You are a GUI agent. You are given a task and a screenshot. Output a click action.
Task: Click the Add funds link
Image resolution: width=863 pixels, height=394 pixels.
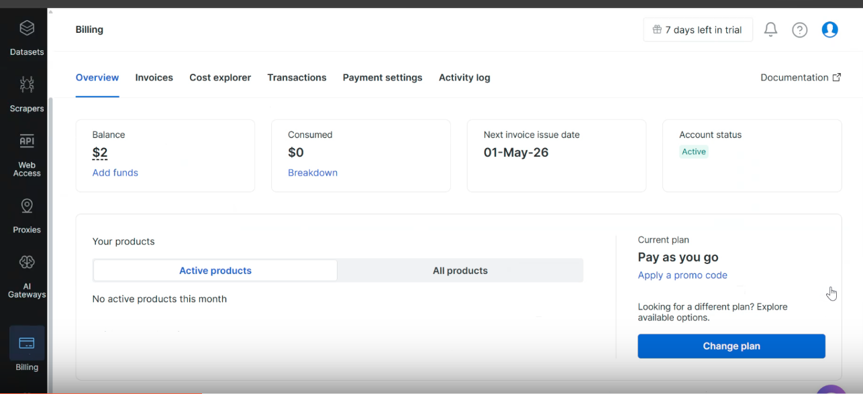click(115, 173)
